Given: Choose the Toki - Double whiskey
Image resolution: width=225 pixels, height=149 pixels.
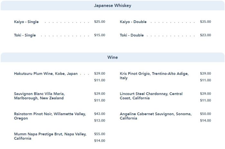Looking at the screenshot, I should [132, 35].
